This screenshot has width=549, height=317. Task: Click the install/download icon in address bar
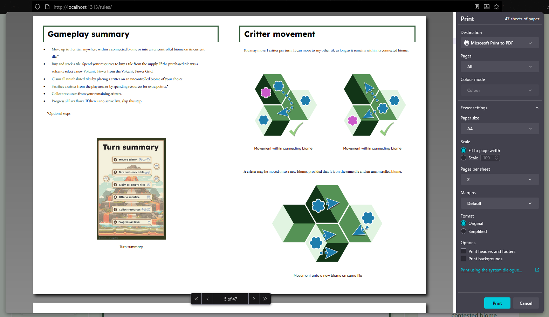[487, 7]
